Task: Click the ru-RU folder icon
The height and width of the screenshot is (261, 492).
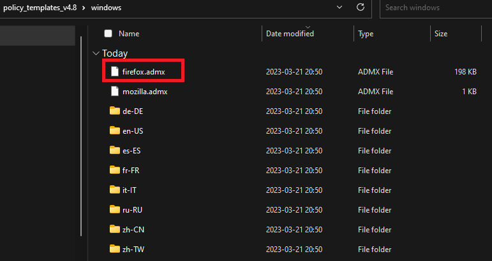Action: (115, 209)
